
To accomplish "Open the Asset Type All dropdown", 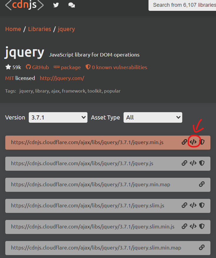I will point(153,117).
